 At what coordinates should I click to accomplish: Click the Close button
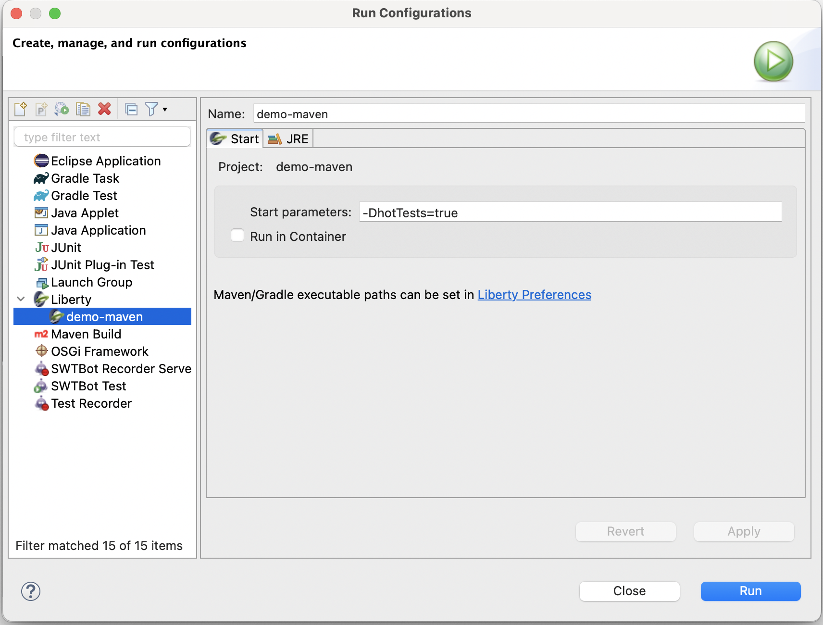(630, 591)
